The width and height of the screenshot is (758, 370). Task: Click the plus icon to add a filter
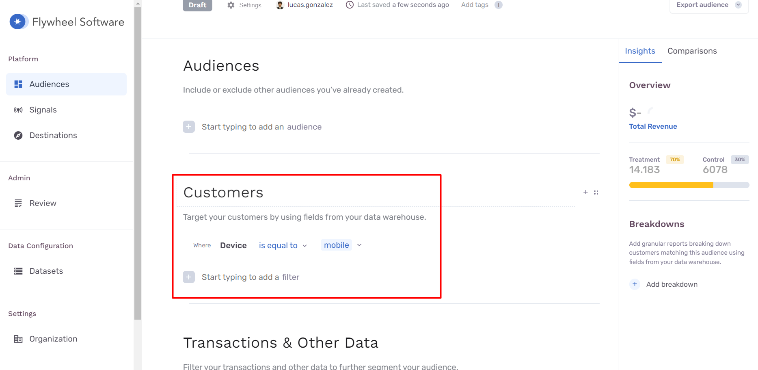(x=189, y=277)
